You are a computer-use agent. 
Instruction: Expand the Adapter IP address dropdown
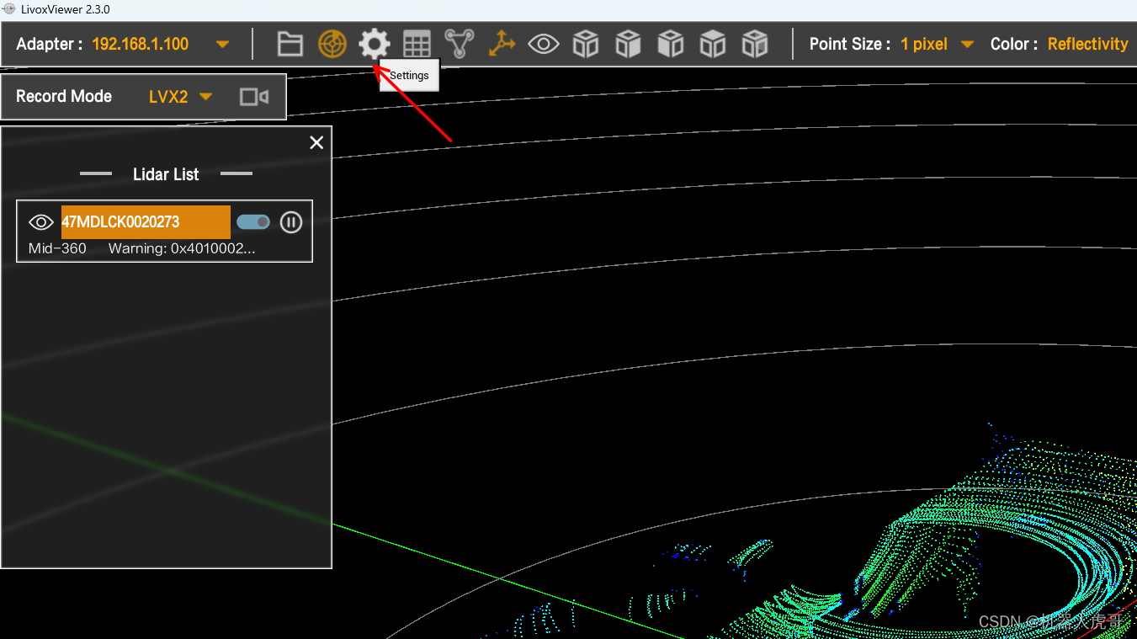tap(222, 45)
